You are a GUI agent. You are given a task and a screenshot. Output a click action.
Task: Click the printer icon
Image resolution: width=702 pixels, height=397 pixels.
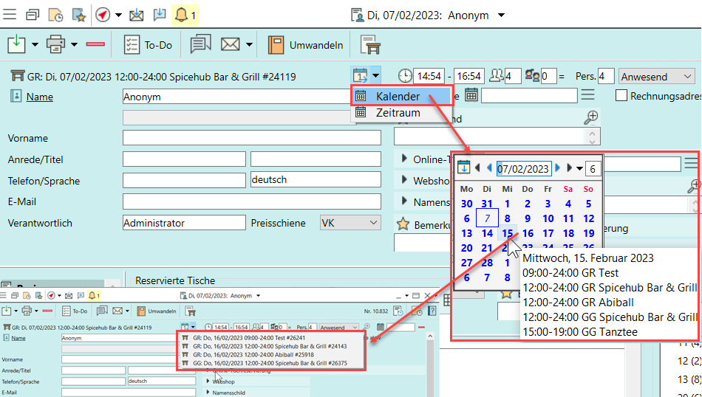point(56,45)
